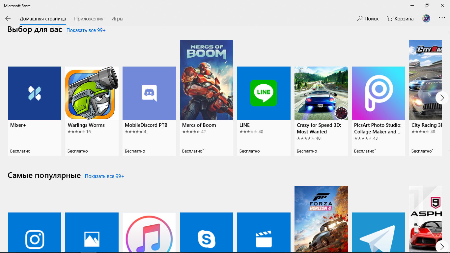Open the search magnifier icon

[x=360, y=18]
